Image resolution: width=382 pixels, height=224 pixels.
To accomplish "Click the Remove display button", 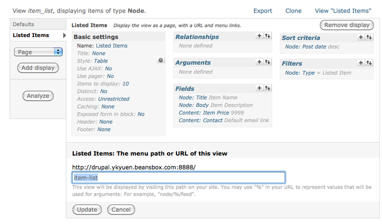I will pos(346,25).
